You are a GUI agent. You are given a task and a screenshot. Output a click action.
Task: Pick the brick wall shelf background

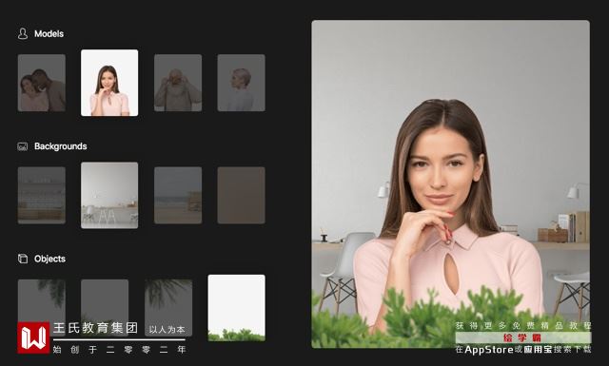tap(42, 195)
